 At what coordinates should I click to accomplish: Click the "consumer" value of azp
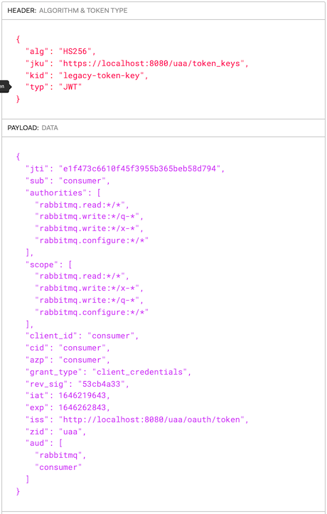point(82,360)
